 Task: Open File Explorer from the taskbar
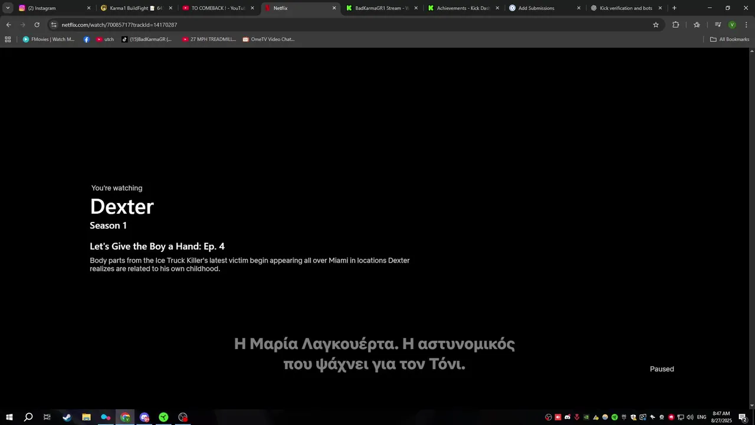pos(86,417)
